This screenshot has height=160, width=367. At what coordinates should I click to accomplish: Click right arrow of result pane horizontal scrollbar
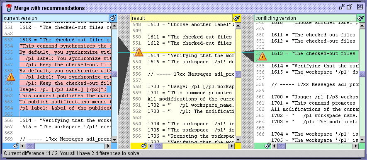coord(232,146)
